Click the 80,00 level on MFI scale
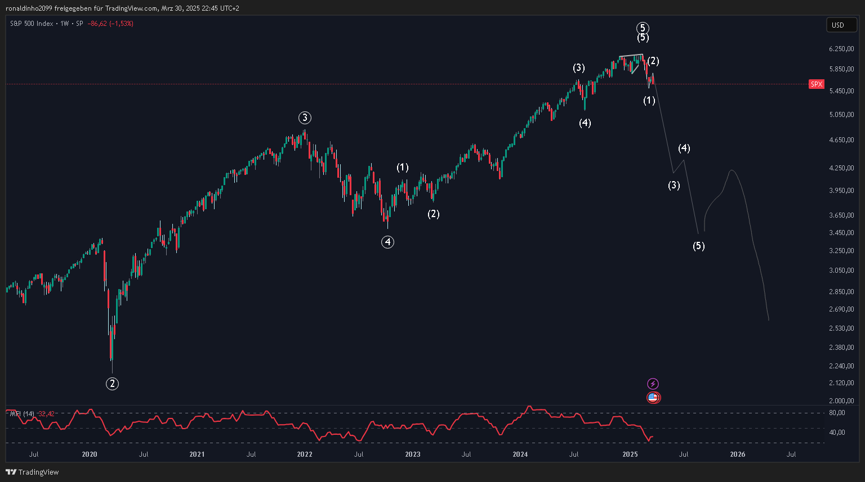The width and height of the screenshot is (865, 482). [x=837, y=413]
